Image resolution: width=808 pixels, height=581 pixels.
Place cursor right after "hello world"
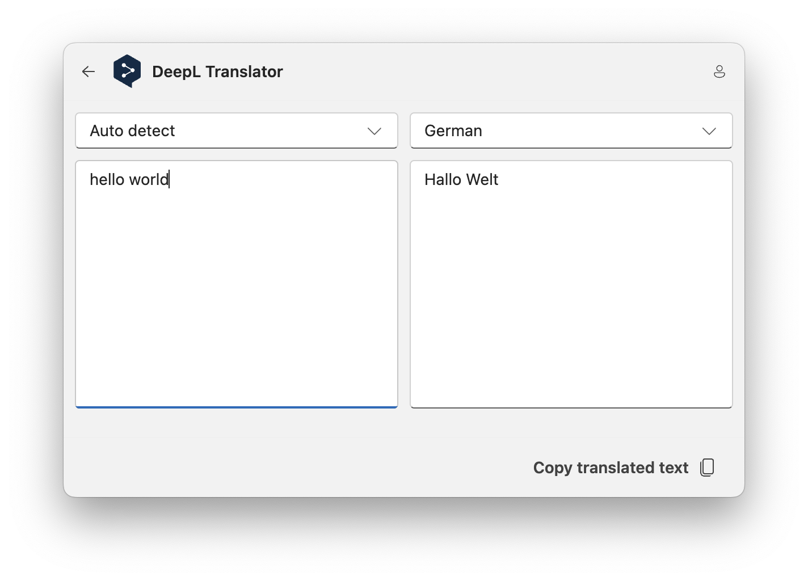pos(170,180)
